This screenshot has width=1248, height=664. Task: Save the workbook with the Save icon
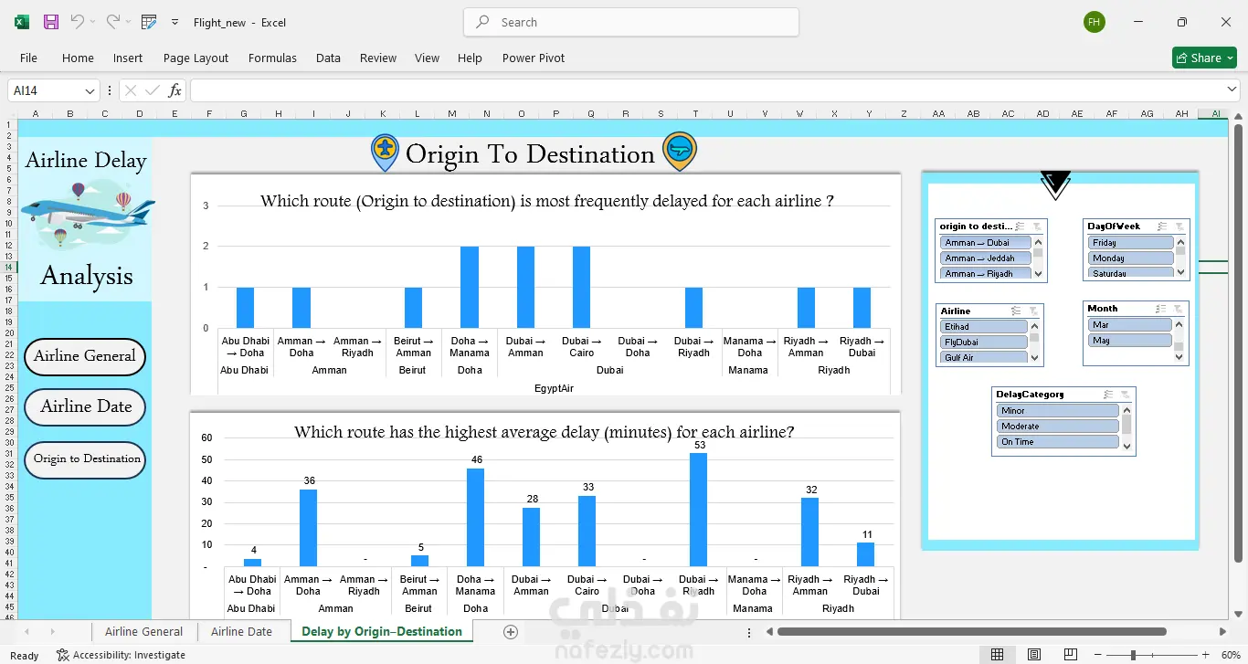click(x=51, y=22)
